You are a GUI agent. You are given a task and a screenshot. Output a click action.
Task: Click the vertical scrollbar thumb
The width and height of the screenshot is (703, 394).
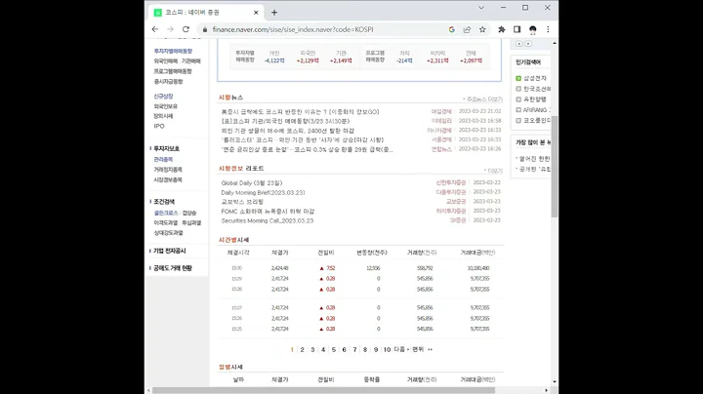pos(555,167)
